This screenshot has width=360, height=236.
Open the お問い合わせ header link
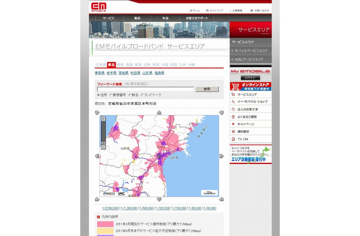(260, 11)
